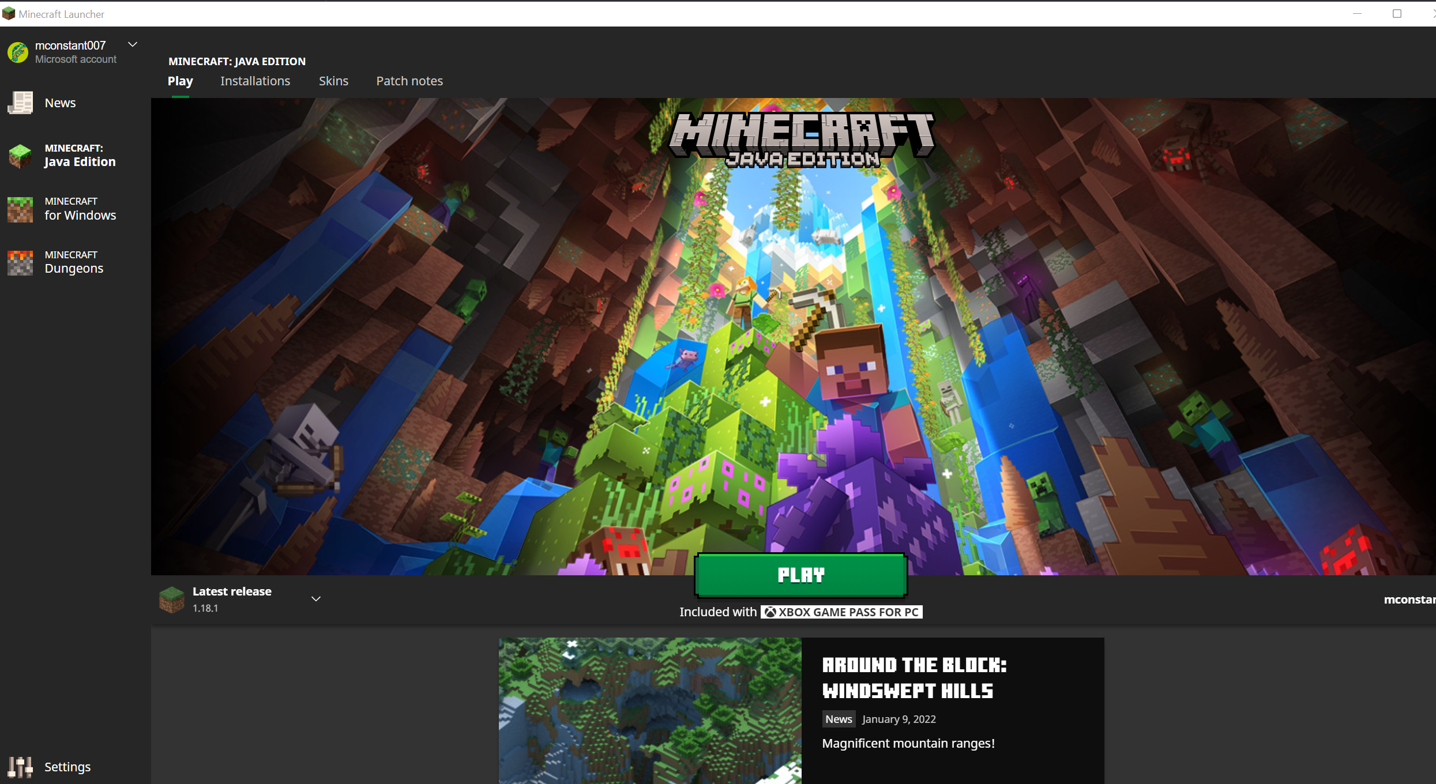Click the Minecraft Launcher title bar icon
Screen dimensions: 1436x784
point(9,13)
